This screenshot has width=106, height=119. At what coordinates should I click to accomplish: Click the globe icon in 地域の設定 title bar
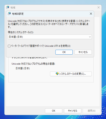tap(9, 14)
